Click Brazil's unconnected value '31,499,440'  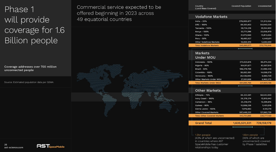(x=266, y=69)
